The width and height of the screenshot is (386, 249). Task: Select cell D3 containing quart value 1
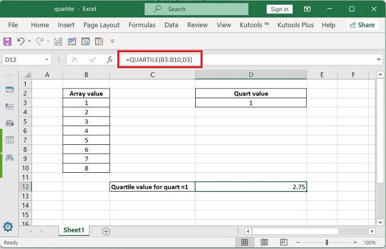(250, 102)
